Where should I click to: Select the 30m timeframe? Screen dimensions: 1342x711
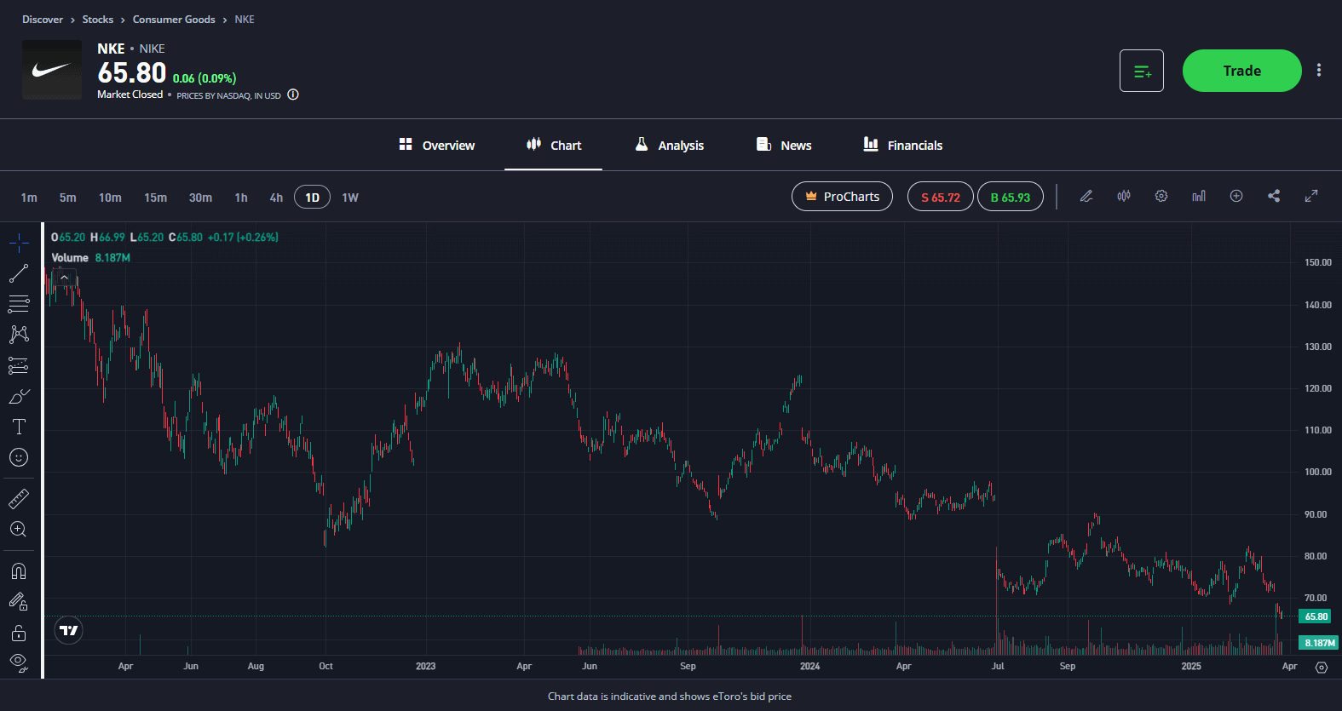tap(200, 198)
